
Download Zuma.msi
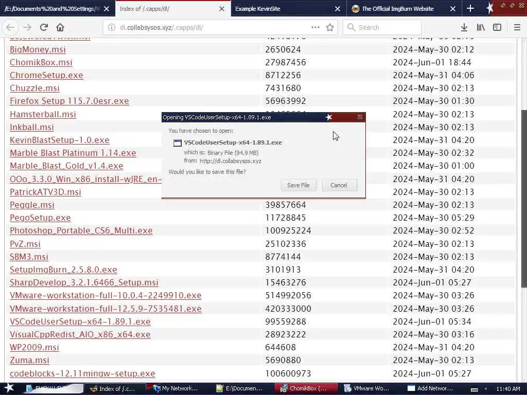(x=29, y=361)
